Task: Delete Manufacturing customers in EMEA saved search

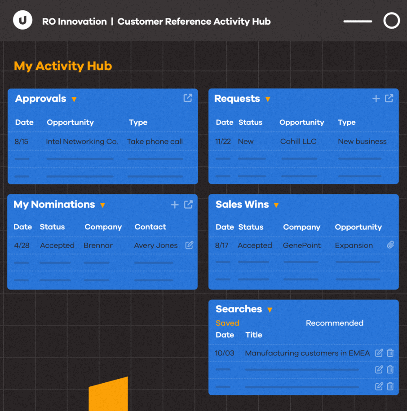Action: (x=390, y=353)
